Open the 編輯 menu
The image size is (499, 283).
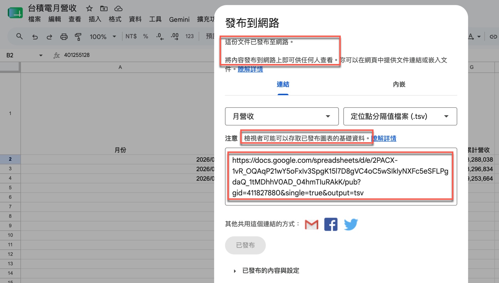point(55,19)
